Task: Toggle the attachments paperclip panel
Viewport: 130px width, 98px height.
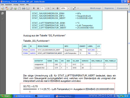Action: click(x=3, y=19)
